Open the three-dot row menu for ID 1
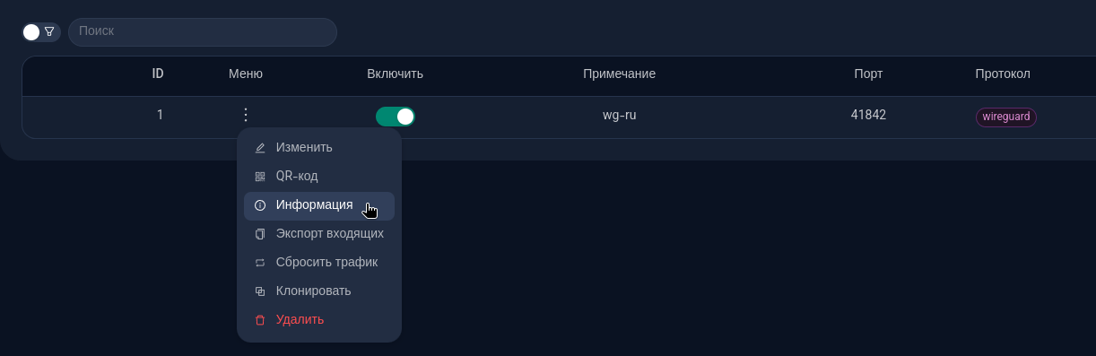This screenshot has height=356, width=1096. pyautogui.click(x=246, y=115)
